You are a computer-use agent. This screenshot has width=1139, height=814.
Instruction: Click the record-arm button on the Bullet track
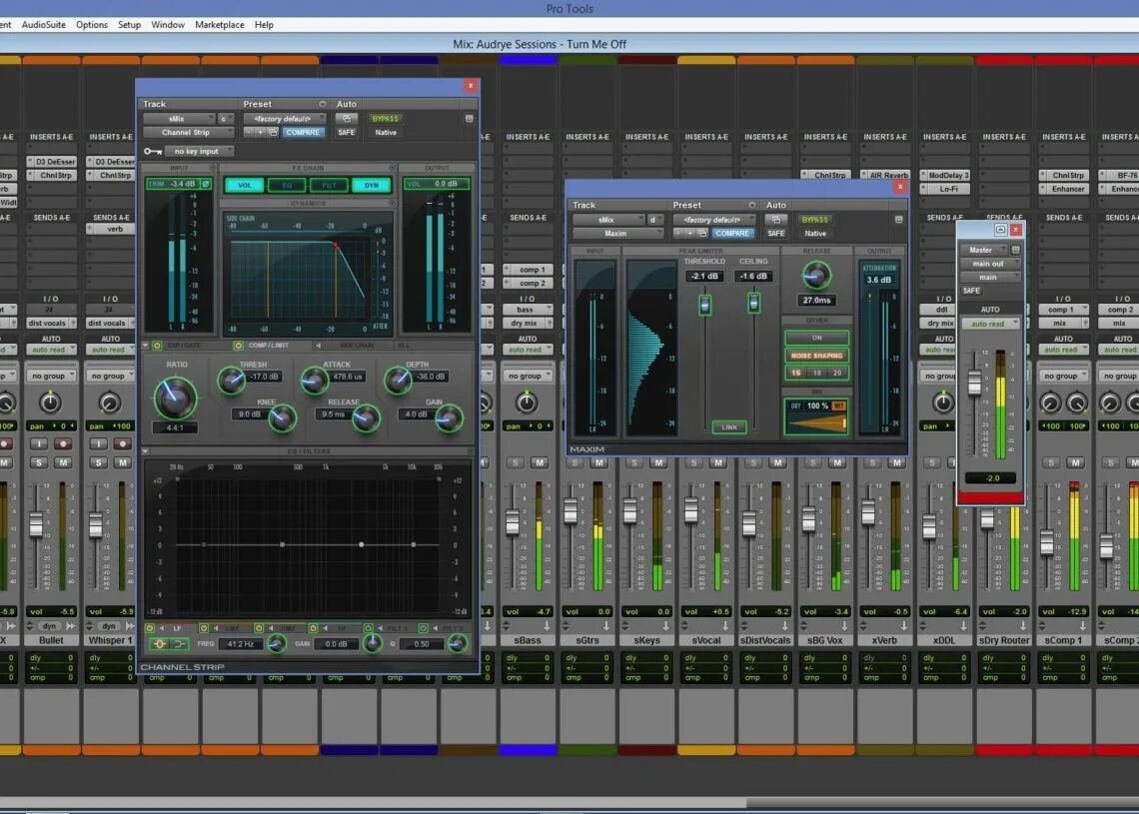pos(63,442)
